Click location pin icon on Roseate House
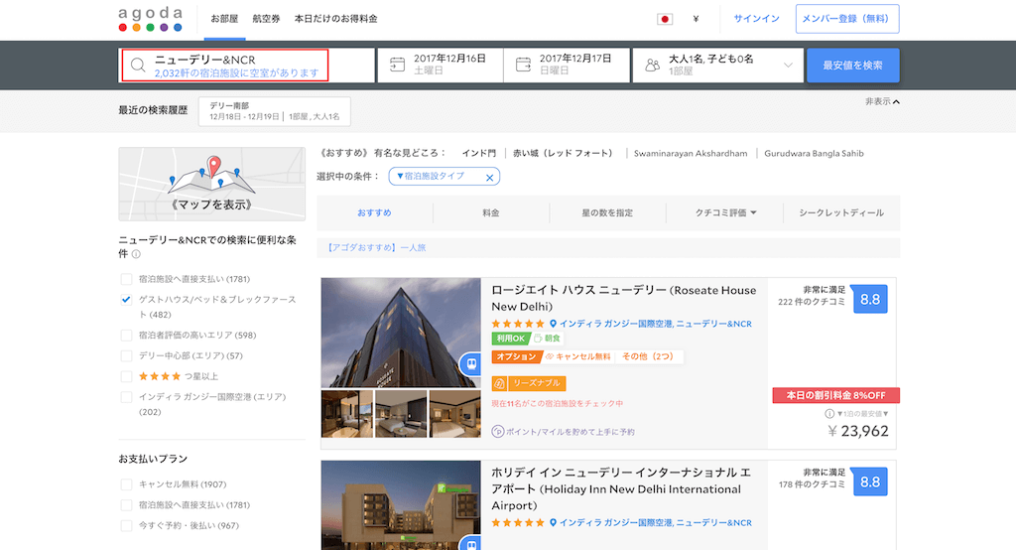The height and width of the screenshot is (550, 1016). pos(553,324)
